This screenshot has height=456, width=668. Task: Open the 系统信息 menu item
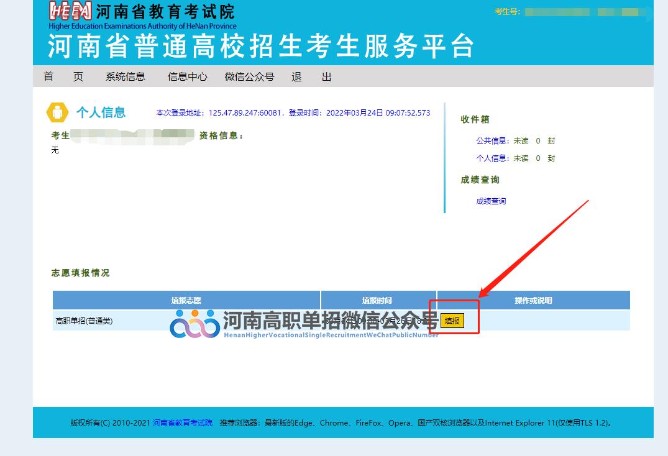pos(126,76)
